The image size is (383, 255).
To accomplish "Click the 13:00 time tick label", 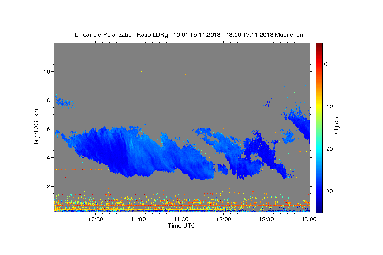I will click(309, 219).
